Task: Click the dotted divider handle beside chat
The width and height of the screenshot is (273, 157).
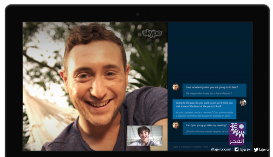Action: coord(166,86)
